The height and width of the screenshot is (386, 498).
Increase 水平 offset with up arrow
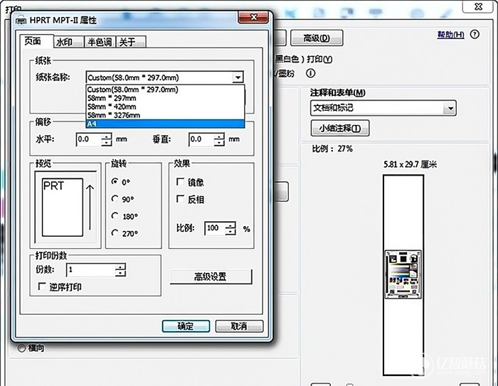pos(107,136)
